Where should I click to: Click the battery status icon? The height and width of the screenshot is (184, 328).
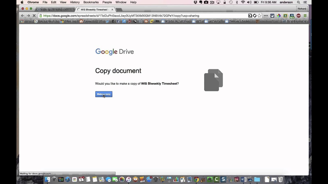256,2
